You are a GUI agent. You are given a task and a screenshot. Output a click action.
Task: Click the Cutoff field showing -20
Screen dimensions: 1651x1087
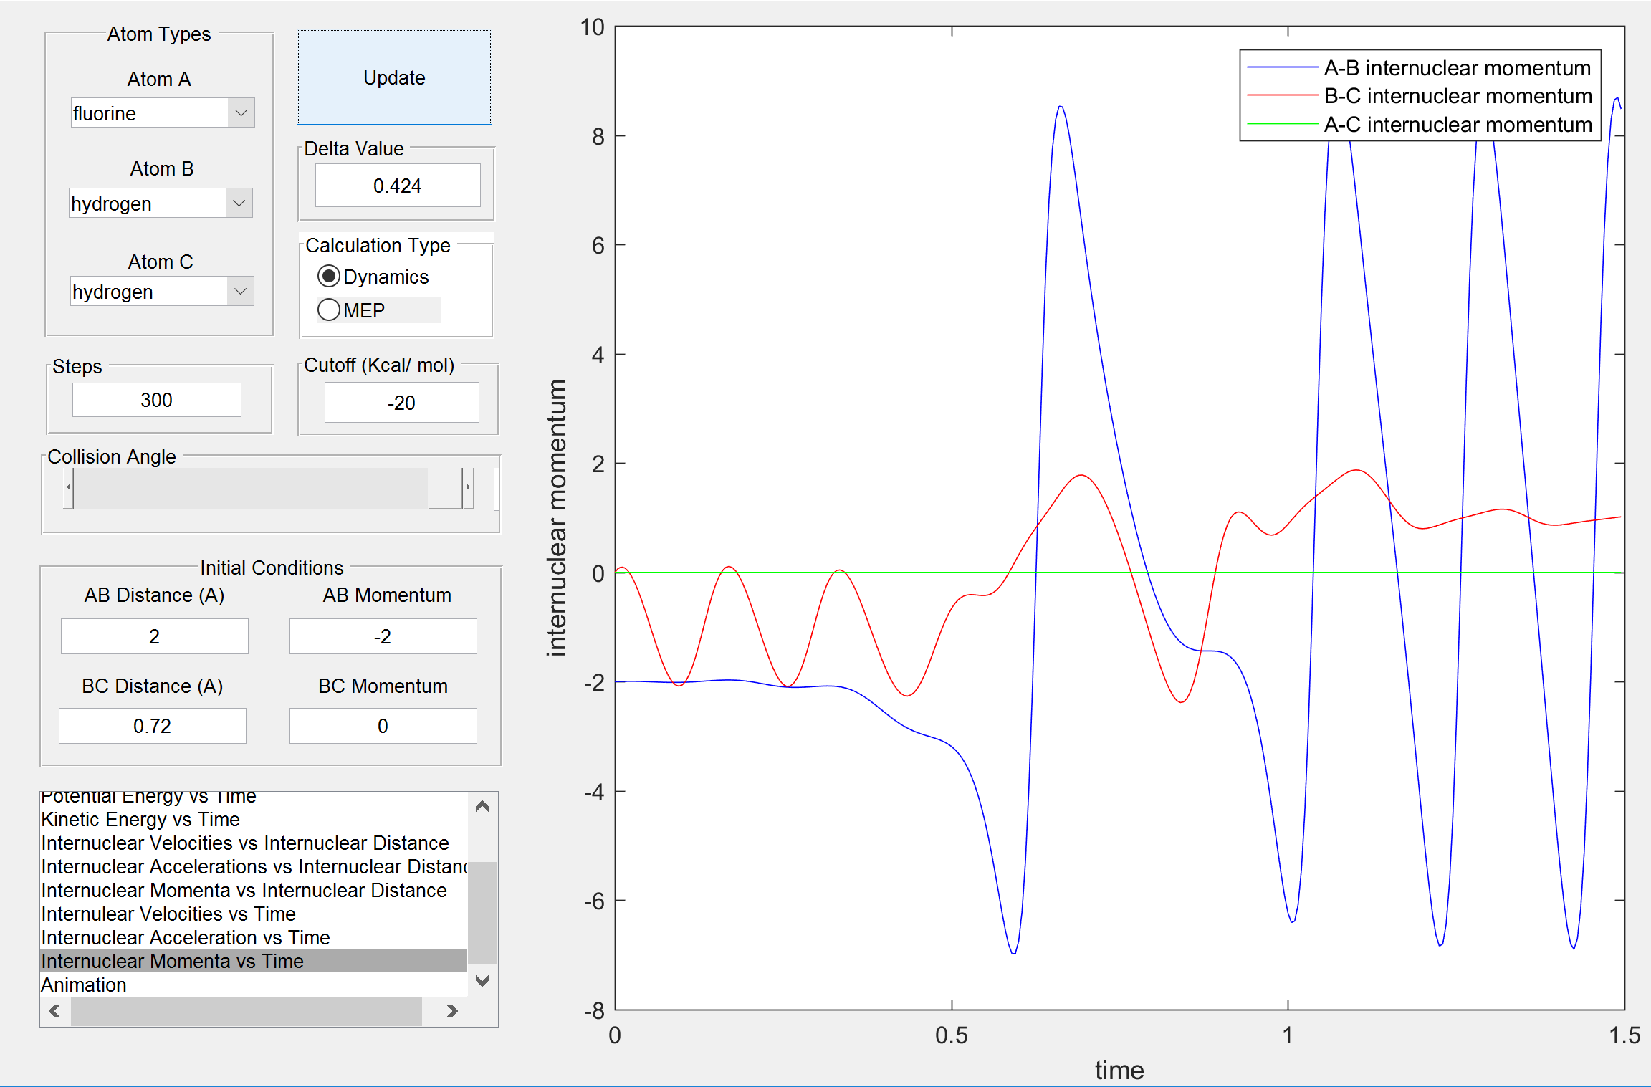tap(401, 402)
